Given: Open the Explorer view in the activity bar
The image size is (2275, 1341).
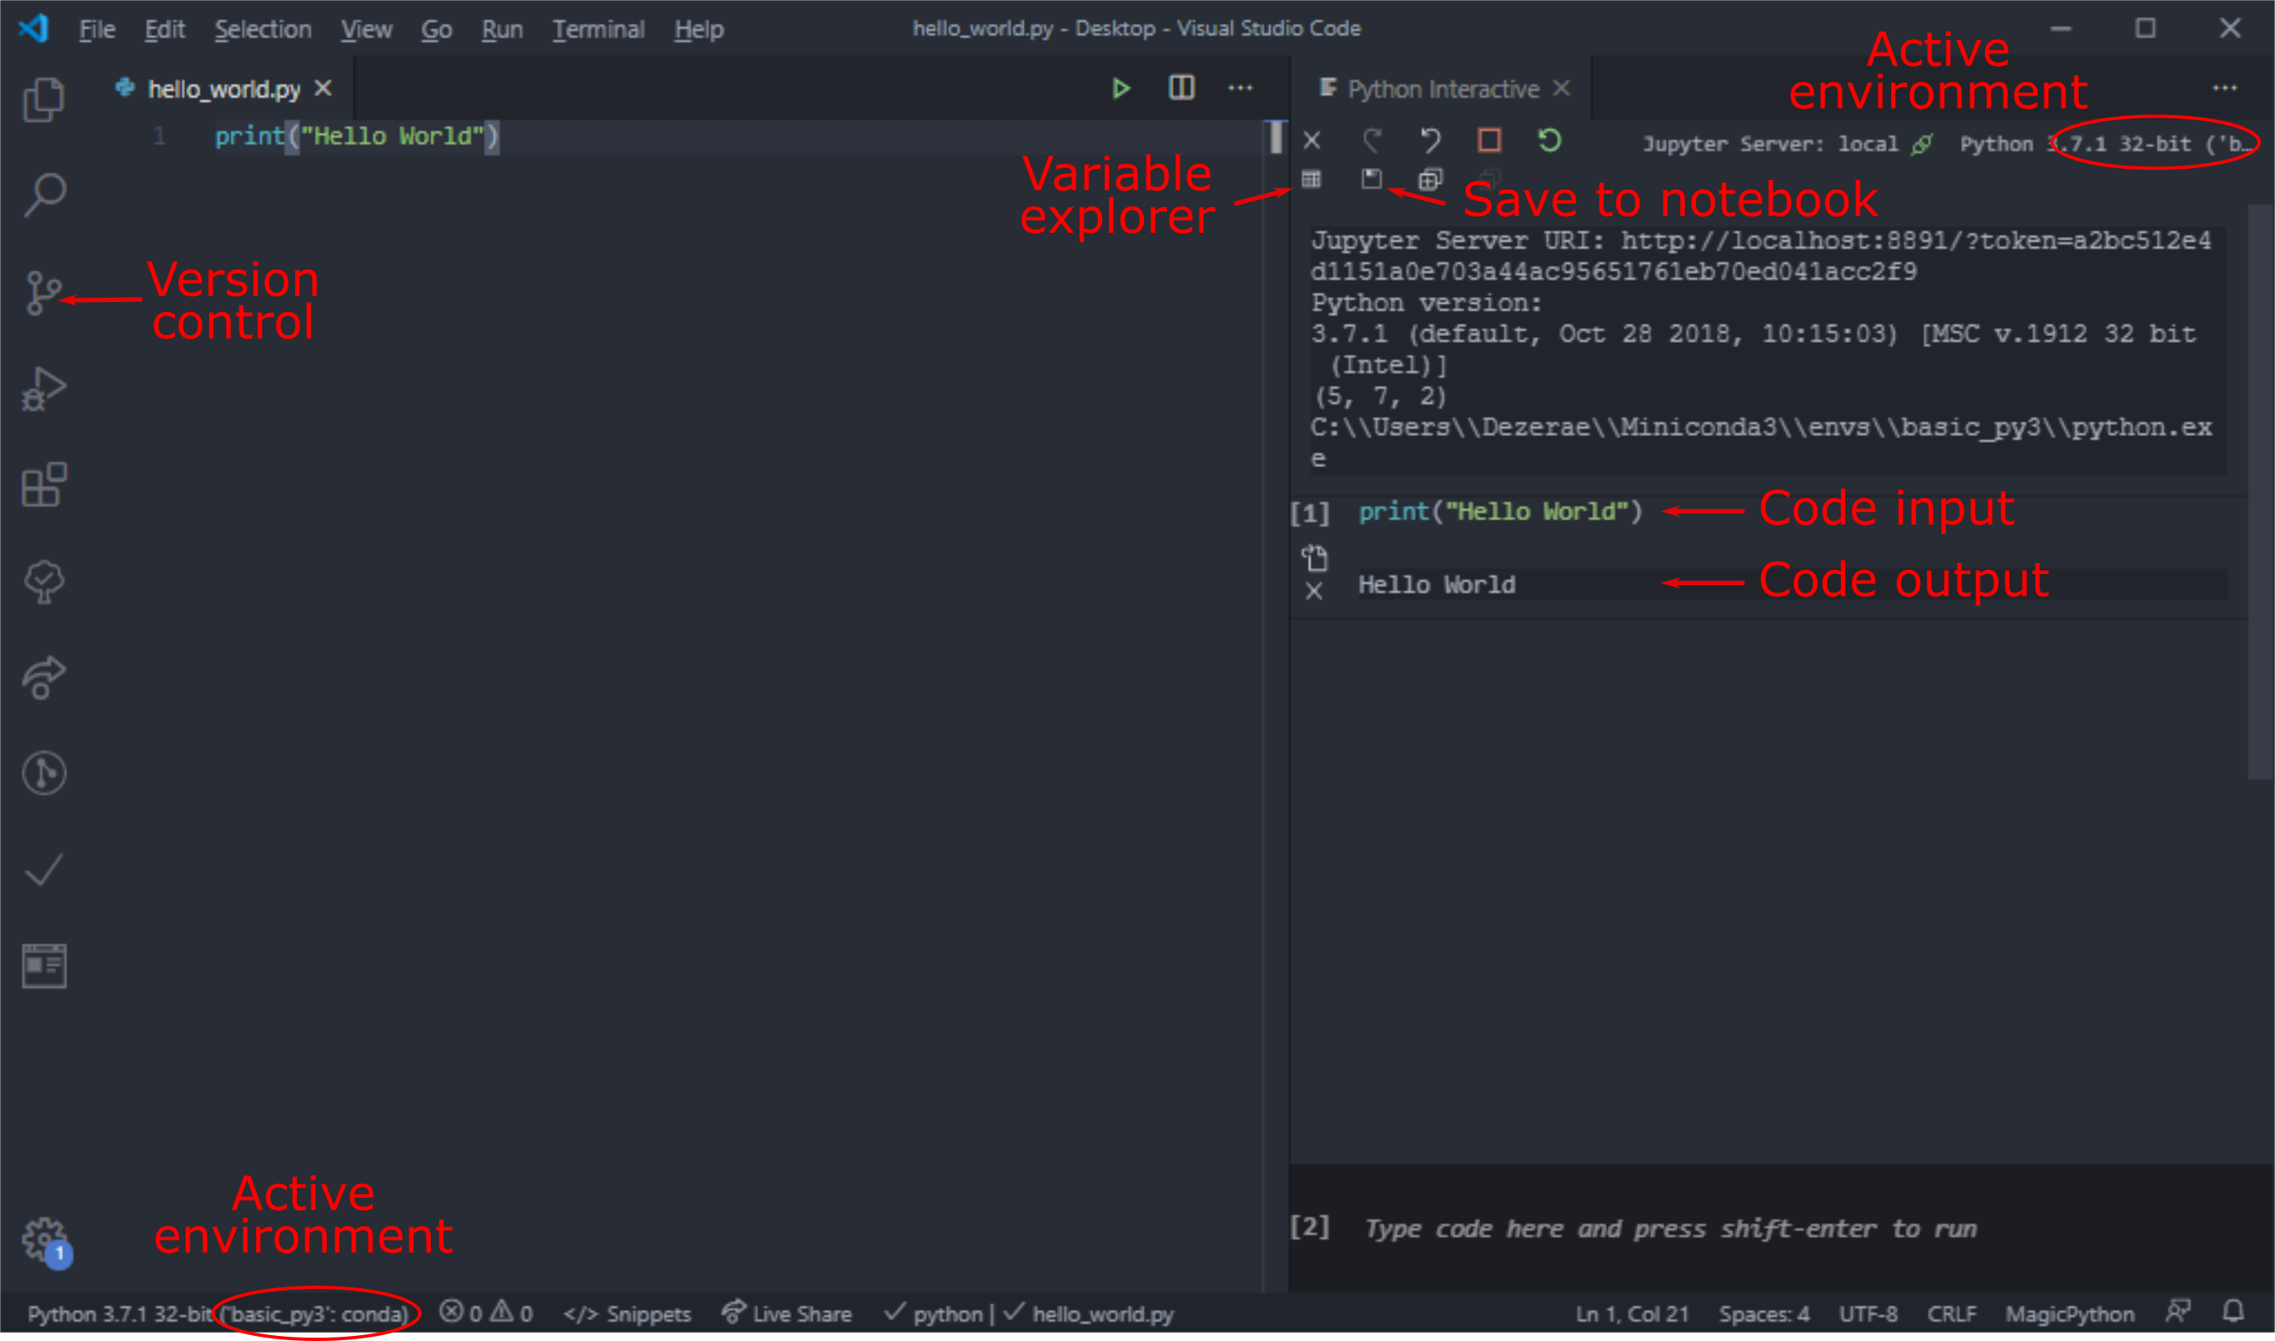Looking at the screenshot, I should 44,98.
